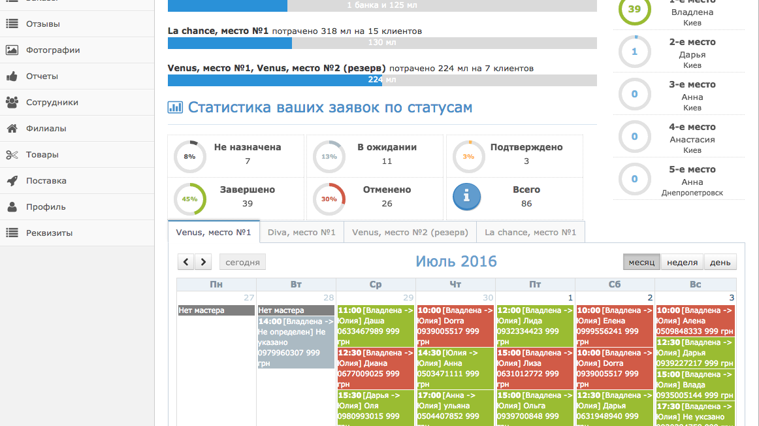Viewport: 759px width, 426px height.
Task: Click the 0 ring beside Анна Днепропетровск
Action: click(635, 179)
